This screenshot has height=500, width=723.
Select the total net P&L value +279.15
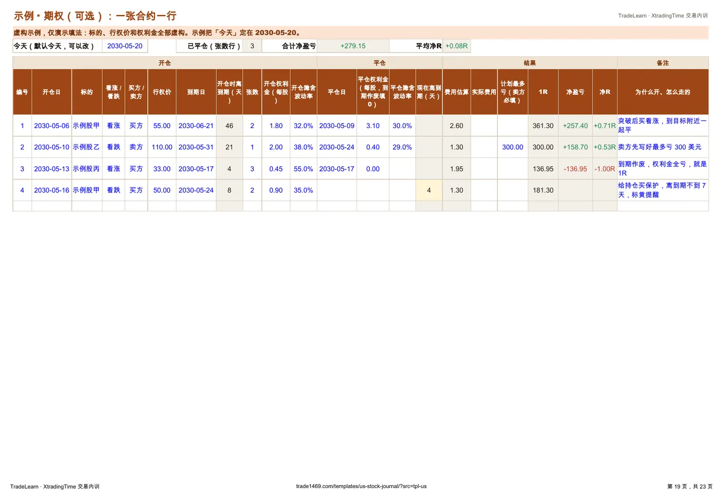(x=353, y=46)
